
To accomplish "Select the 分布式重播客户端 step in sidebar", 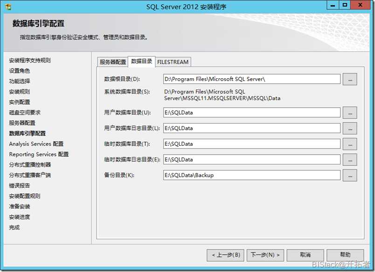I will pos(30,175).
